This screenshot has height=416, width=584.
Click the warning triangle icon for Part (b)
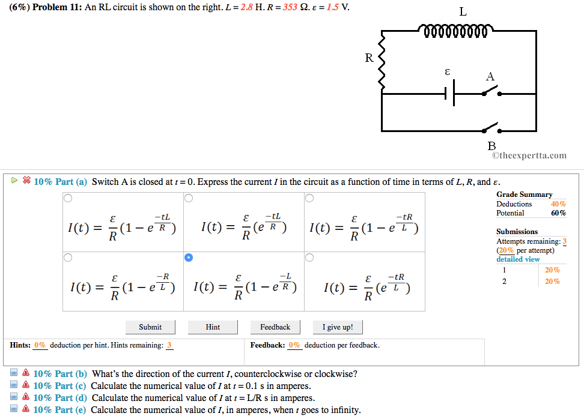pyautogui.click(x=26, y=373)
